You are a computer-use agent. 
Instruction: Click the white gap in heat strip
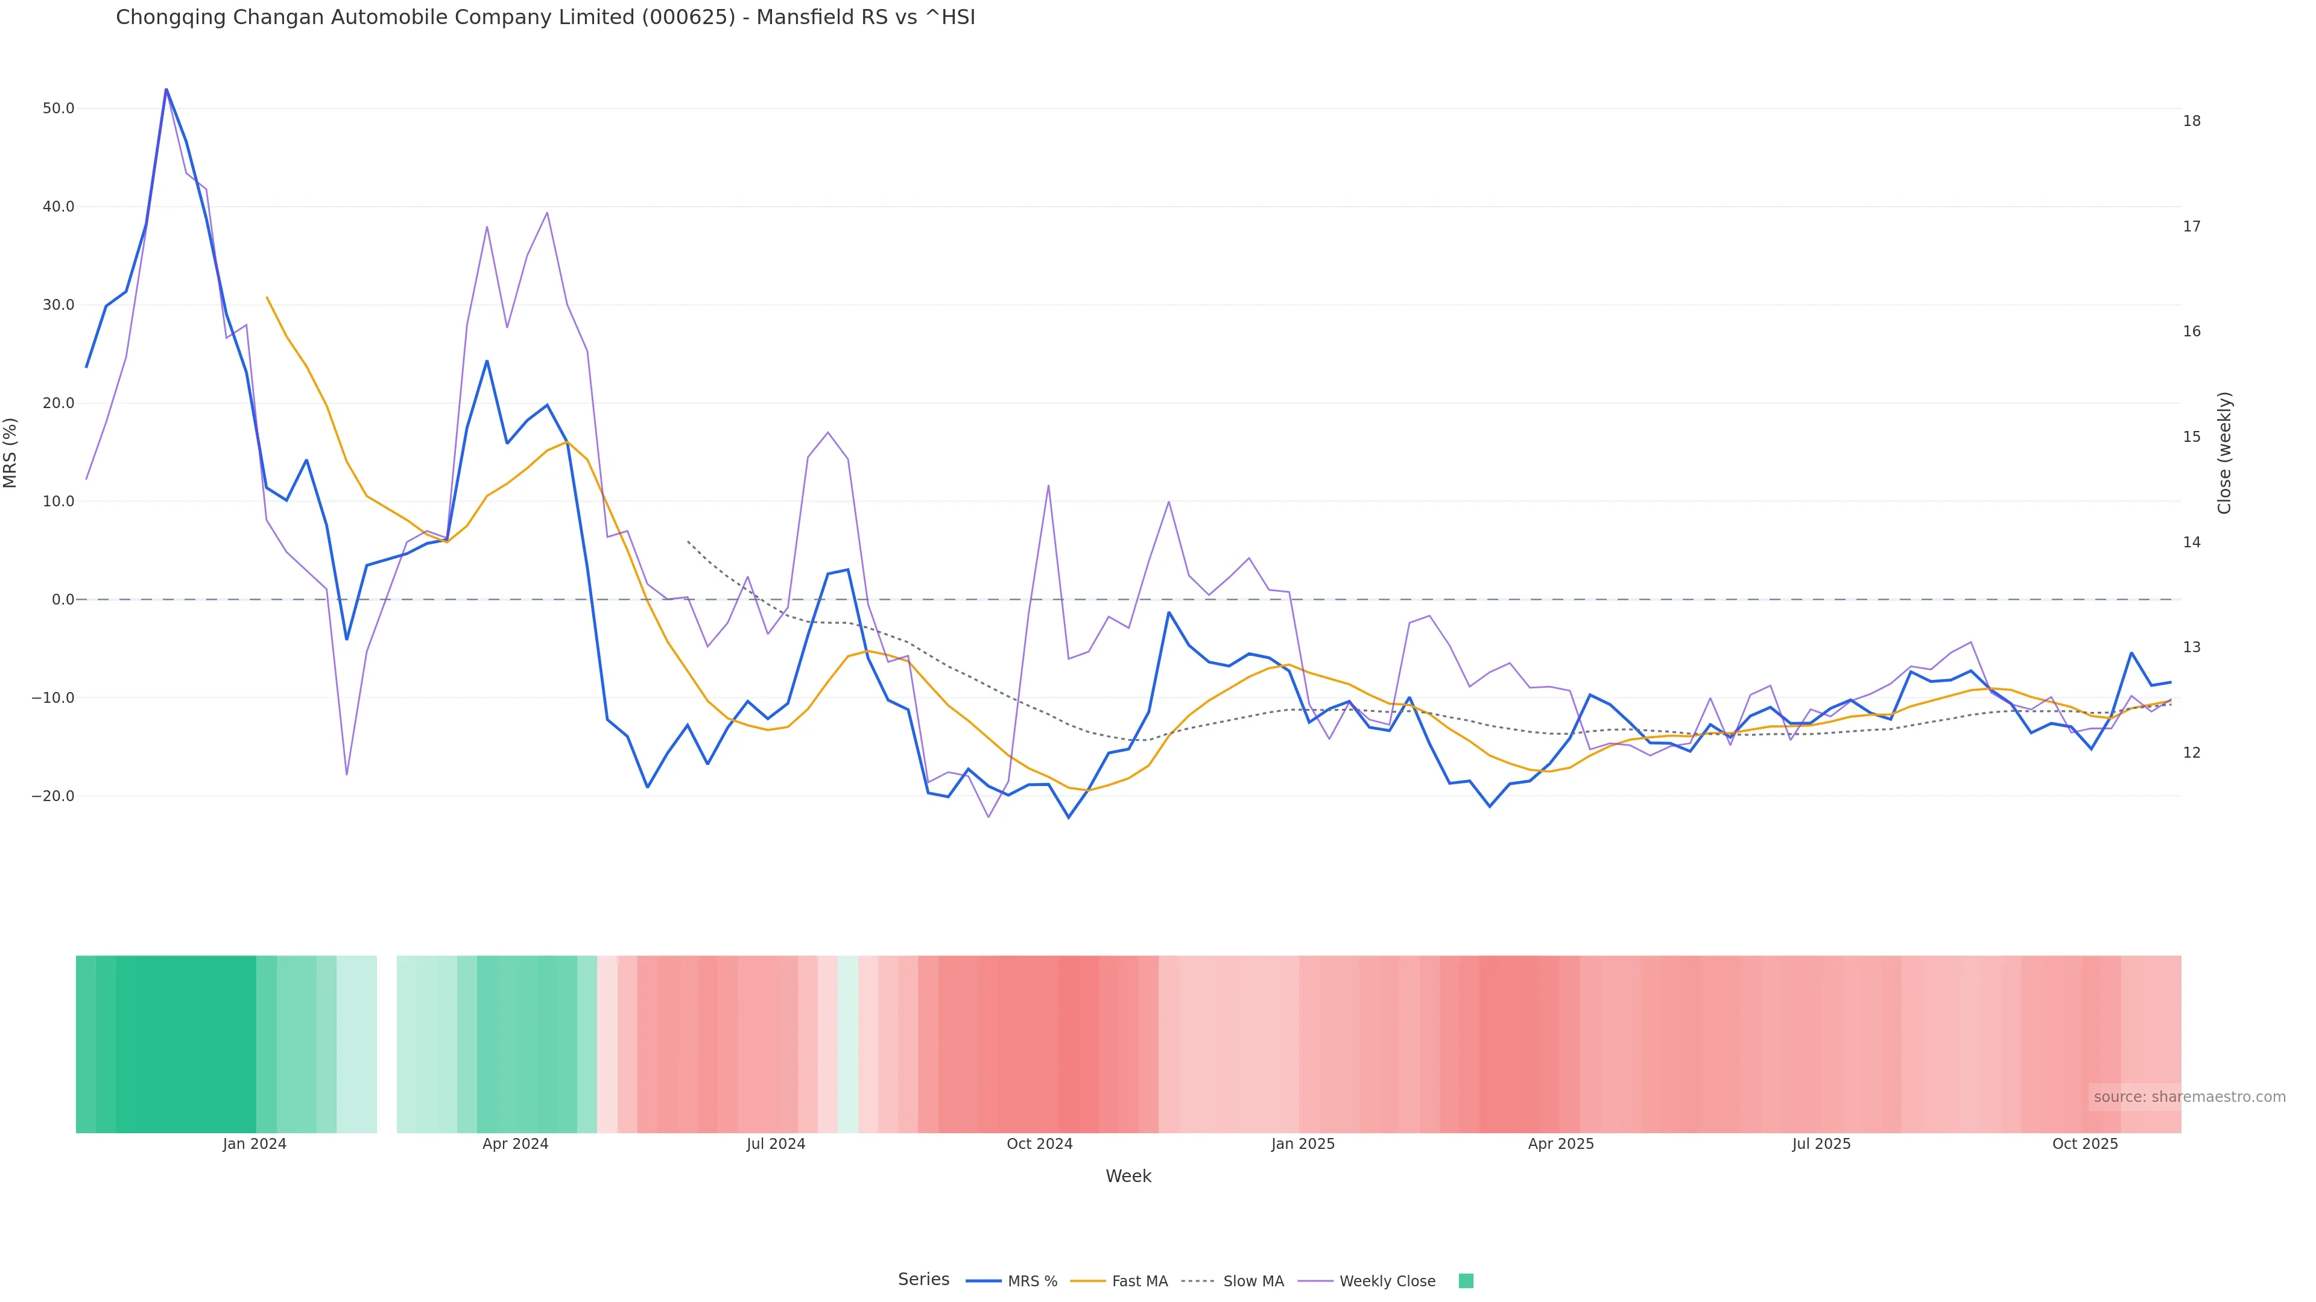(x=387, y=1043)
